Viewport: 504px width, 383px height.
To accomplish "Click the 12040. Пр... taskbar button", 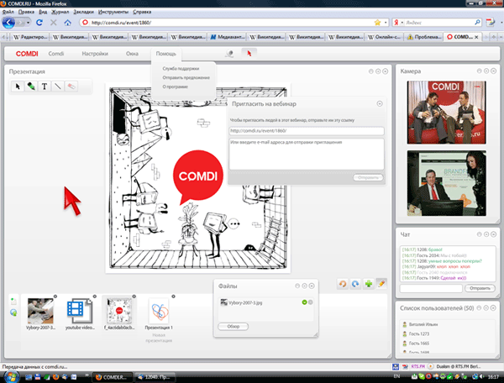I will coord(155,377).
